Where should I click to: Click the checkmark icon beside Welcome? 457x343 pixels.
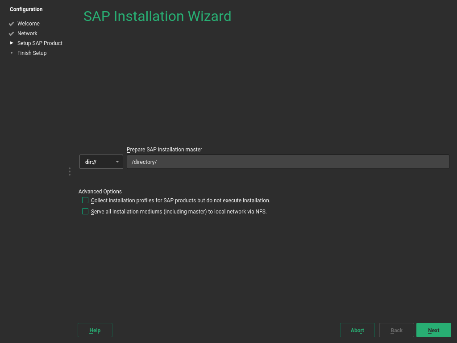(x=11, y=23)
